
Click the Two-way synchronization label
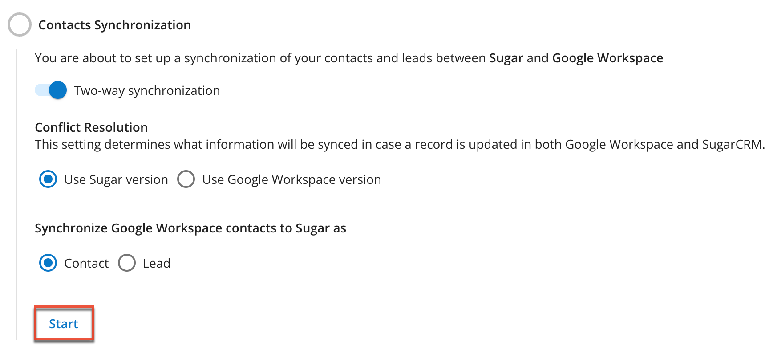[x=146, y=90]
